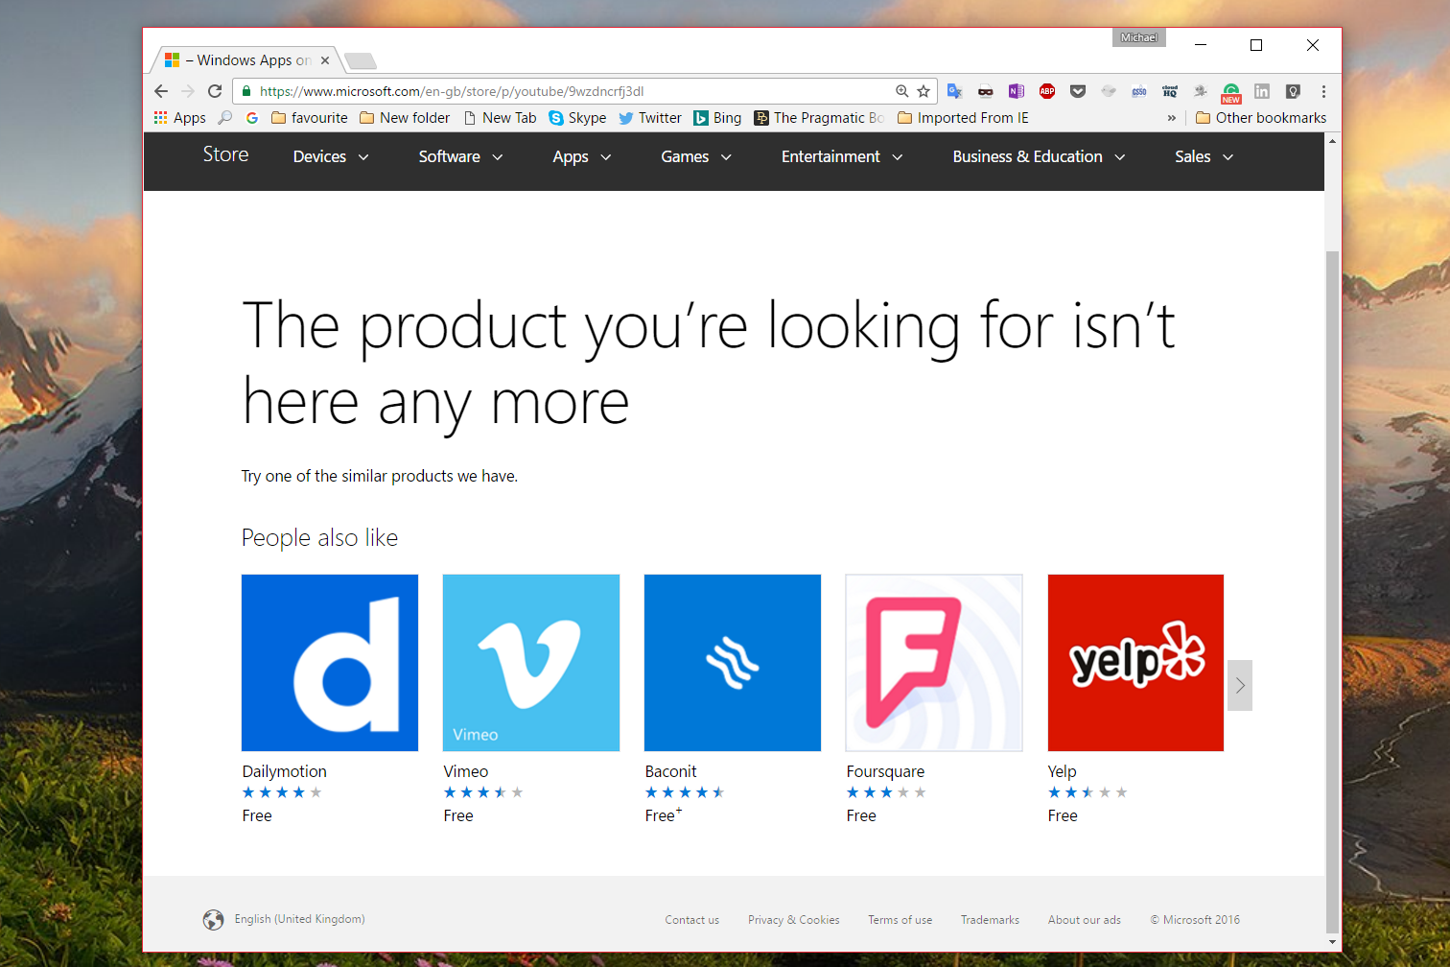
Task: Open the Chrome three-dot menu
Action: 1323,91
